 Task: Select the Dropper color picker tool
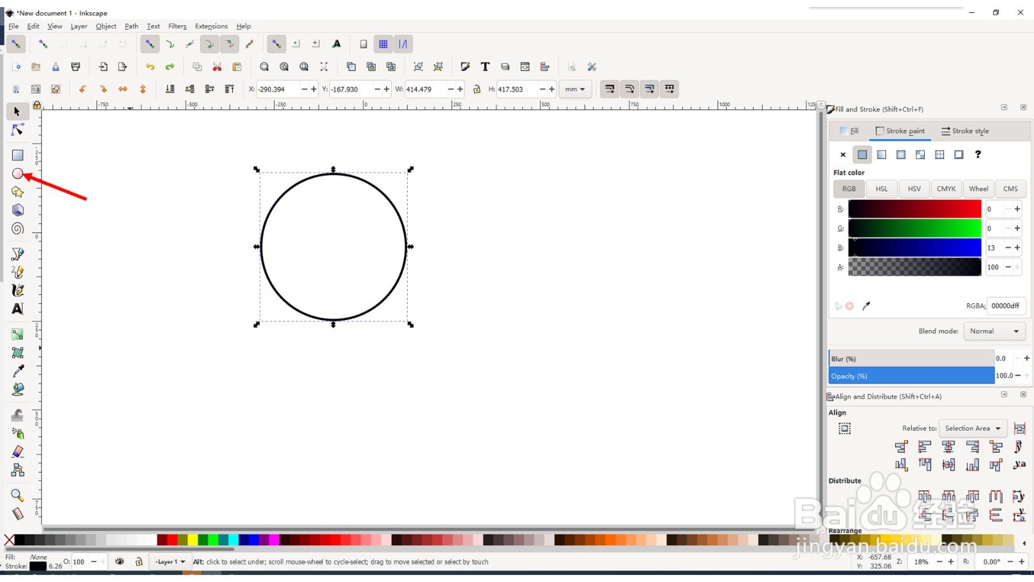pyautogui.click(x=17, y=371)
